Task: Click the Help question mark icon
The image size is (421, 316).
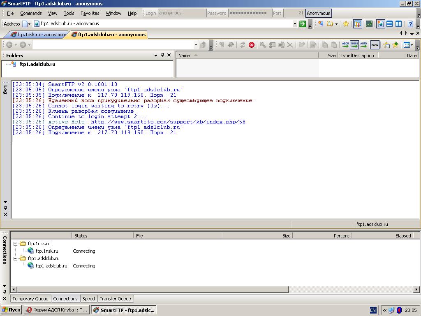Action: 410,23
